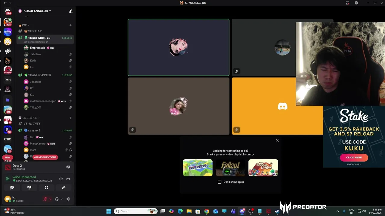Share Dota 2 screen icon

[x=68, y=167]
